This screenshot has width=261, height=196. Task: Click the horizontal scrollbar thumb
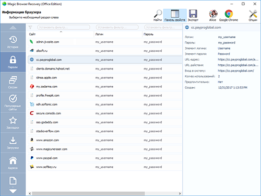point(88,193)
